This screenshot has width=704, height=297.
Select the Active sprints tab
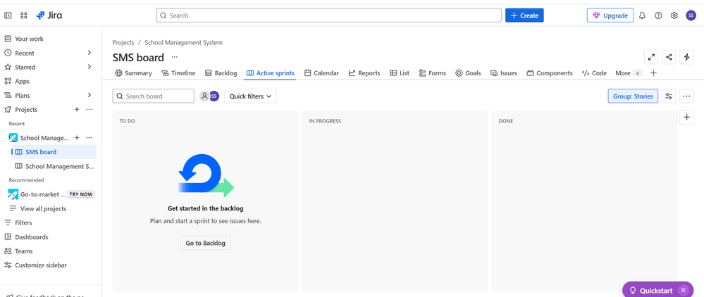pyautogui.click(x=271, y=73)
